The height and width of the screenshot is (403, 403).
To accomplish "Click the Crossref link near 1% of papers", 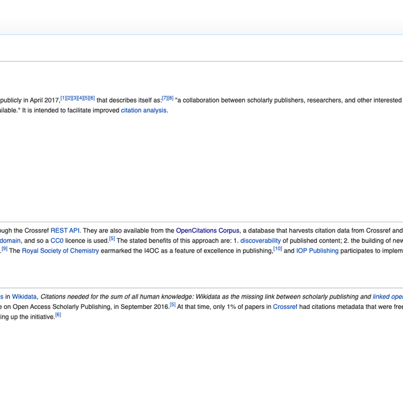I will coord(285,307).
